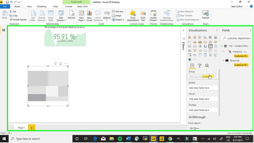Viewport: 254px width, 143px height.
Task: Open the Switch Theme dropdown
Action: point(153,16)
